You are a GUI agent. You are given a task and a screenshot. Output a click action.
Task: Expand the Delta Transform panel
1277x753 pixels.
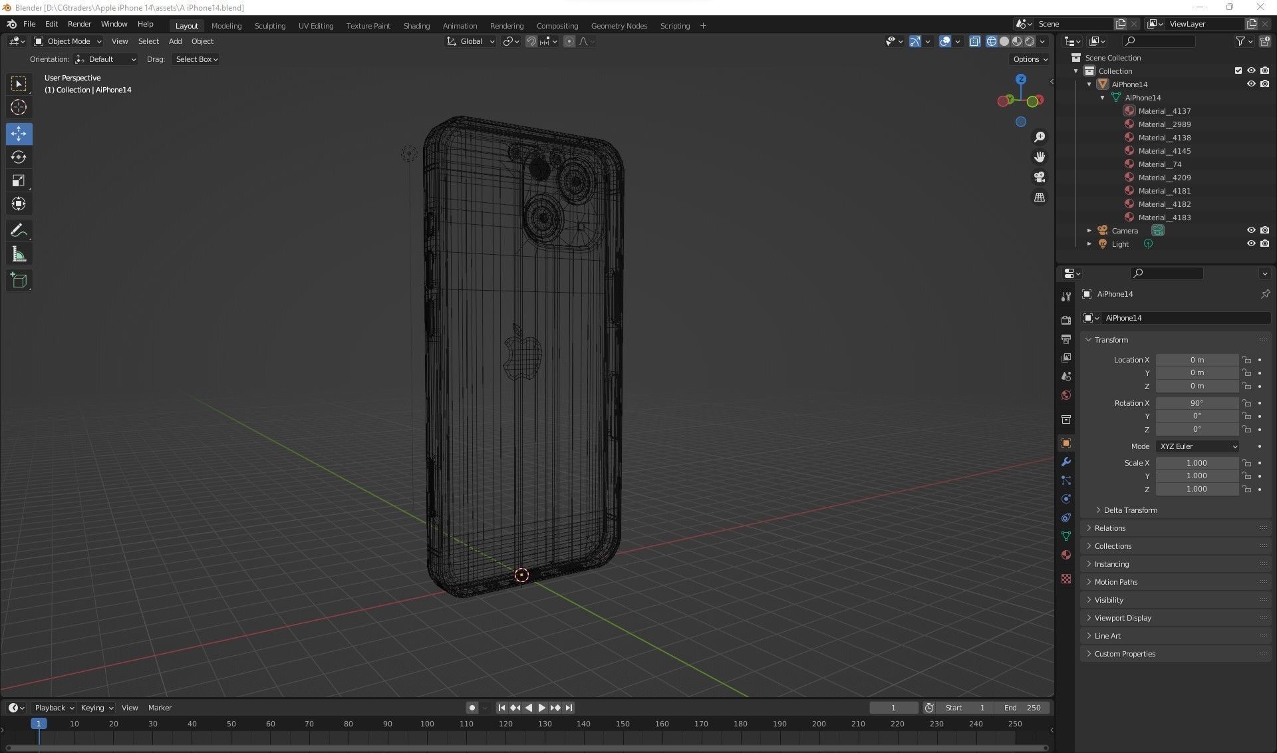click(x=1130, y=510)
